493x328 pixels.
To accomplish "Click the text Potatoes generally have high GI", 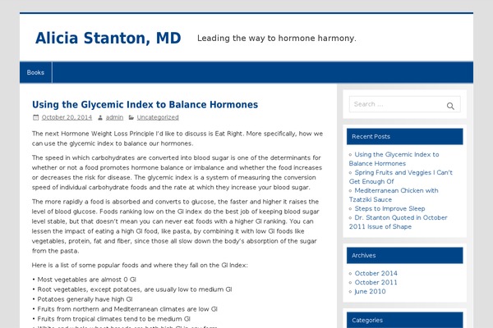I will (x=85, y=299).
